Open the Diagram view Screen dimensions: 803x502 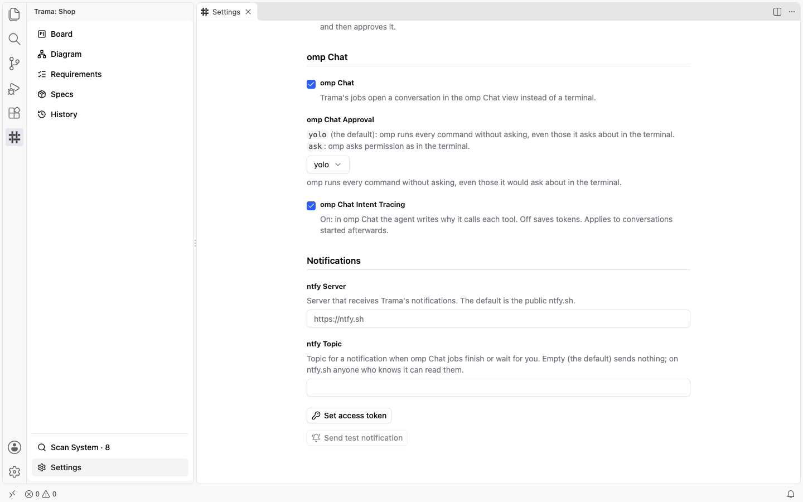(110, 54)
